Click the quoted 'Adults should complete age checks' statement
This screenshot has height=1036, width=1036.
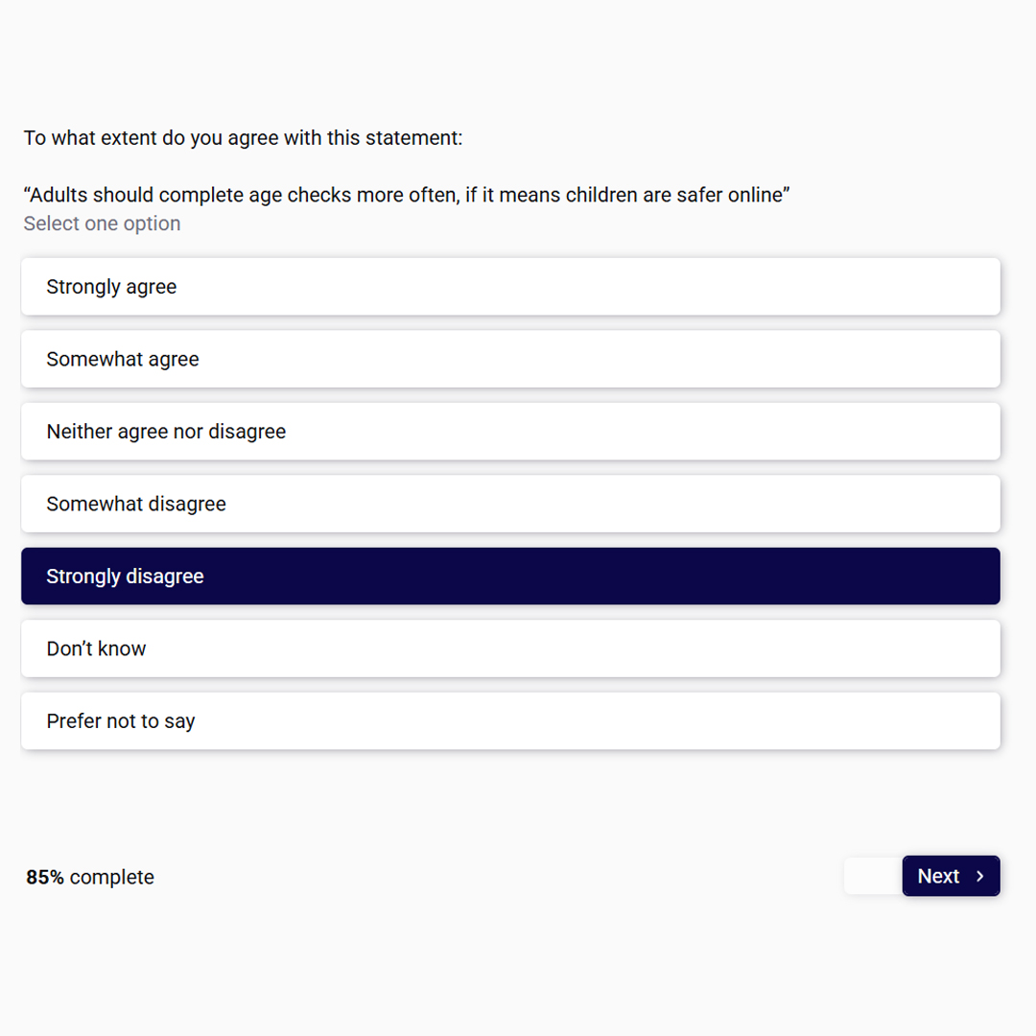(407, 195)
